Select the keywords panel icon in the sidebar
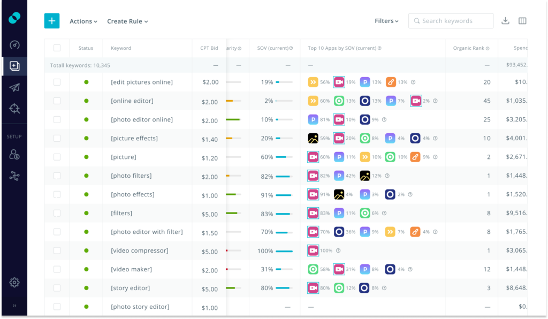The width and height of the screenshot is (548, 319). point(14,66)
